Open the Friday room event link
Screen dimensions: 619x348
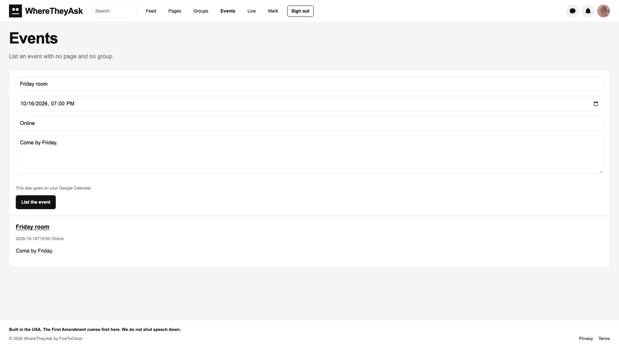point(32,227)
